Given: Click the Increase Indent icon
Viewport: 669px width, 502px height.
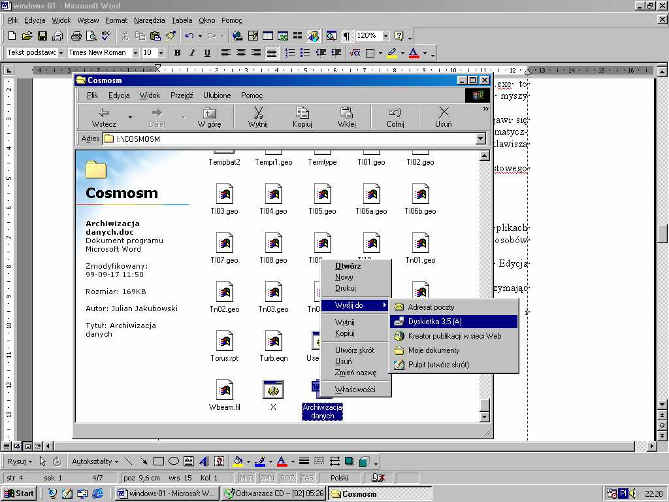Looking at the screenshot, I should pyautogui.click(x=336, y=53).
